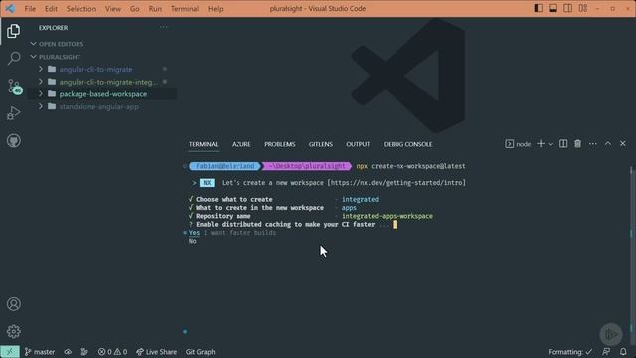Click the npx create-nx-workspace@latest command text
Image resolution: width=636 pixels, height=358 pixels.
410,166
